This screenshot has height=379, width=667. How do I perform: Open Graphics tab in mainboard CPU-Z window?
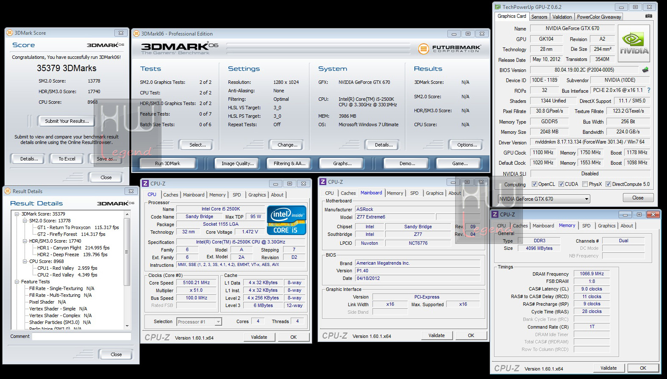click(435, 193)
